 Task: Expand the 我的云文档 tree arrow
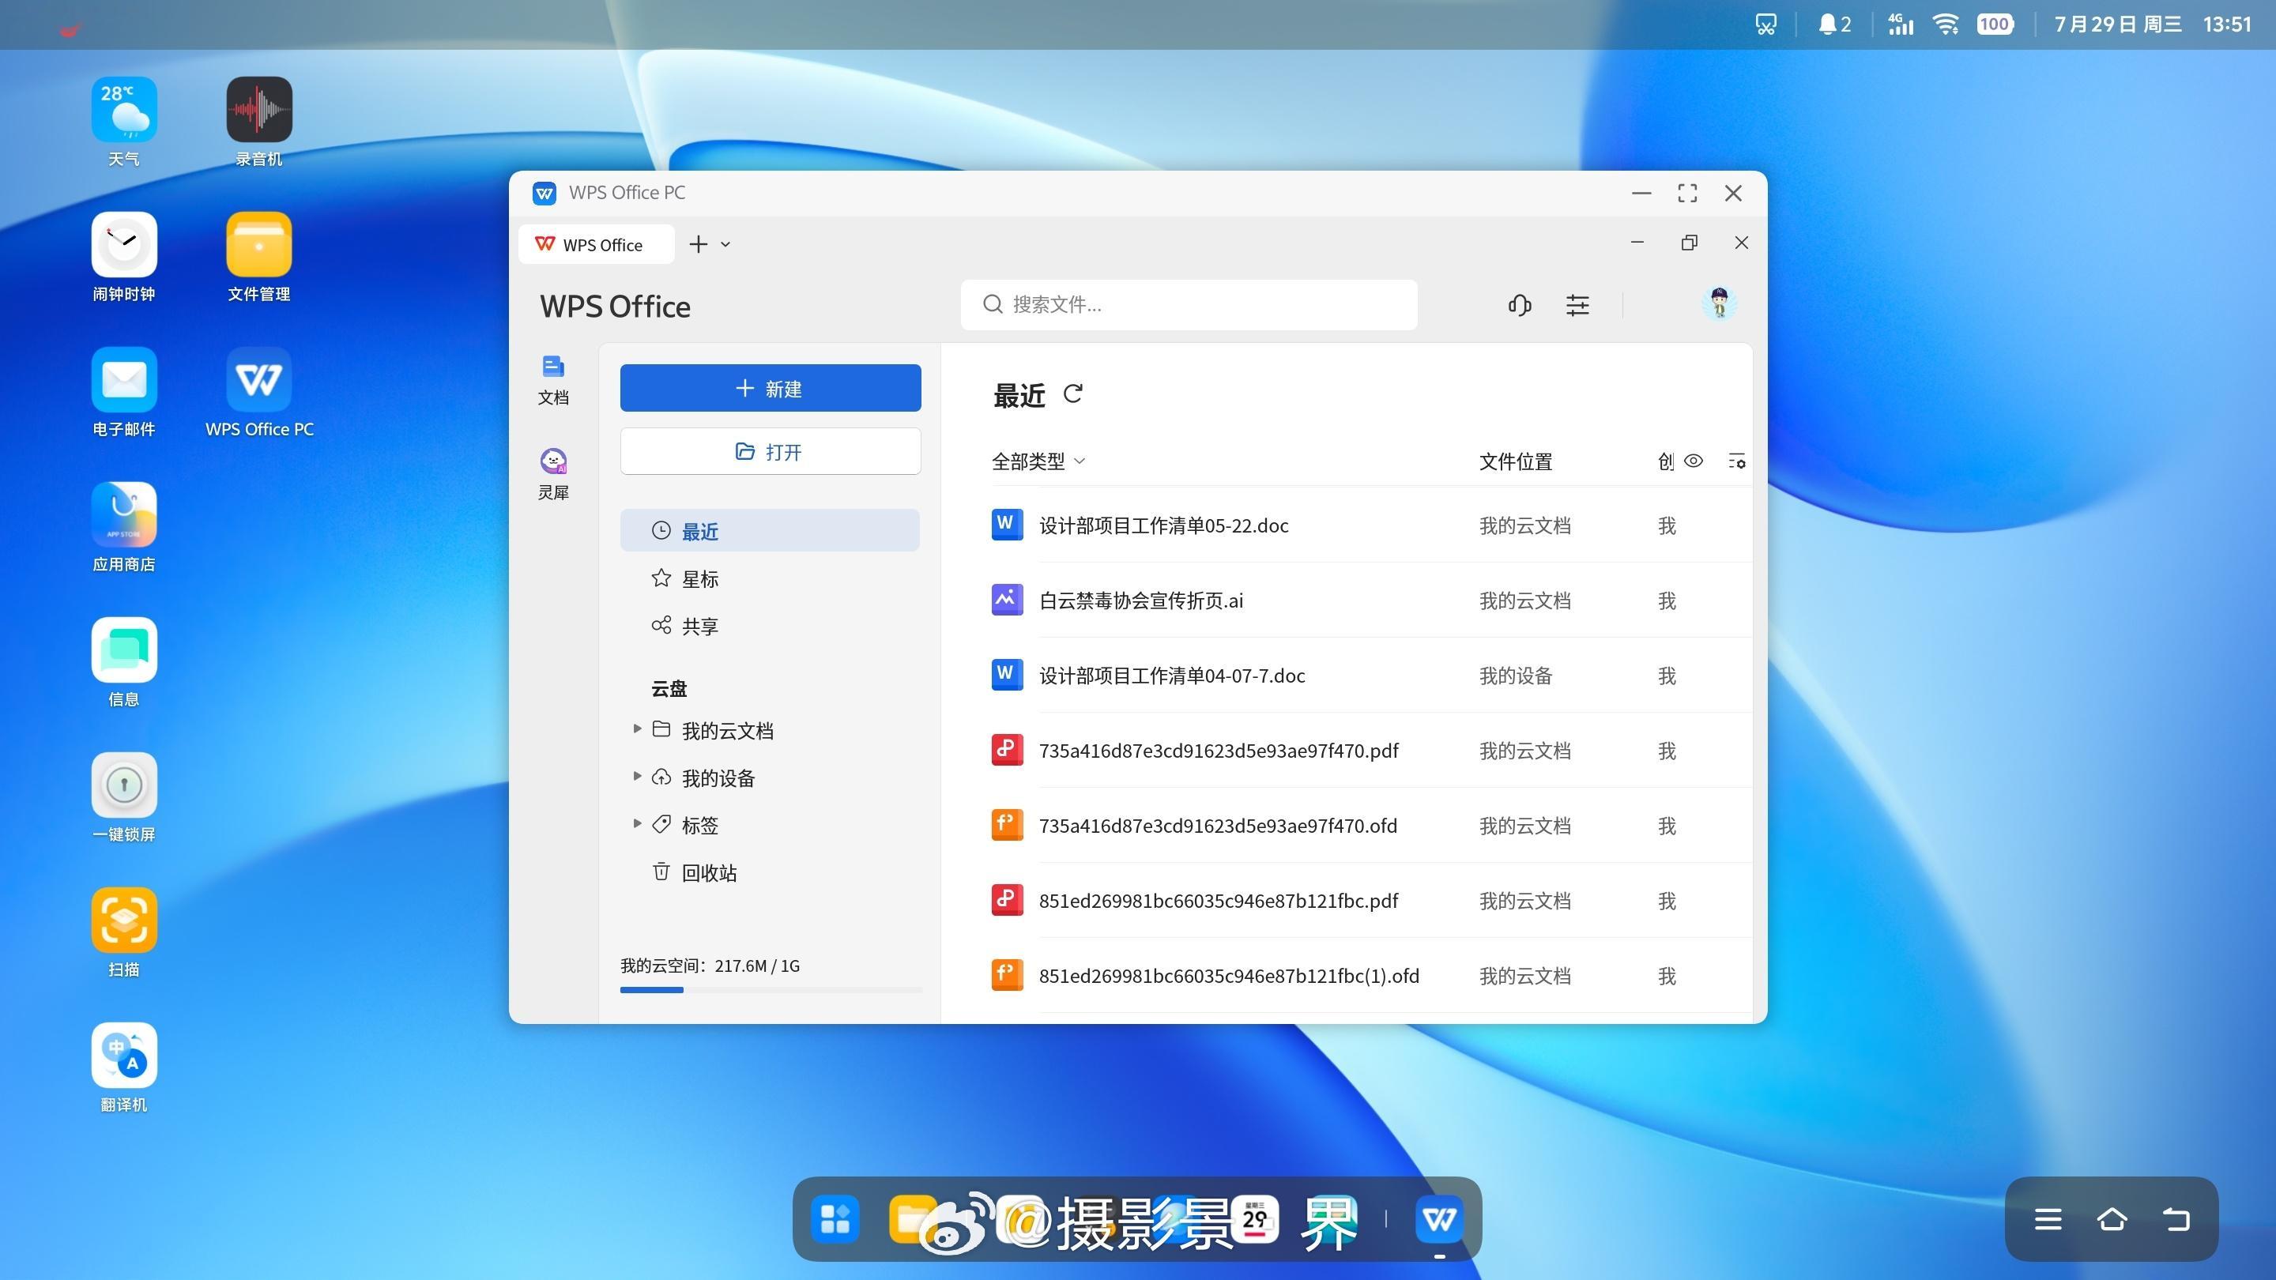coord(637,728)
